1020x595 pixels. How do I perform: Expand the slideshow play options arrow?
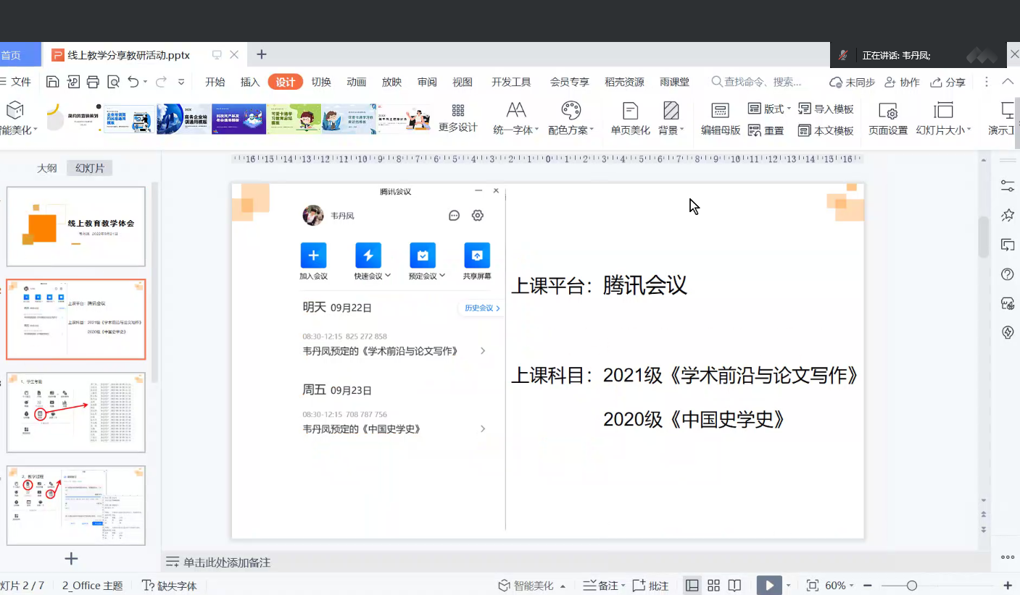click(x=789, y=586)
